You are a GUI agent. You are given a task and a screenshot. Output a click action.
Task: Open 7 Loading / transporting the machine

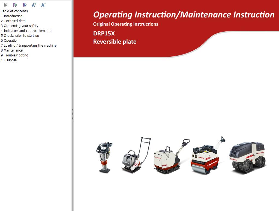click(x=29, y=46)
